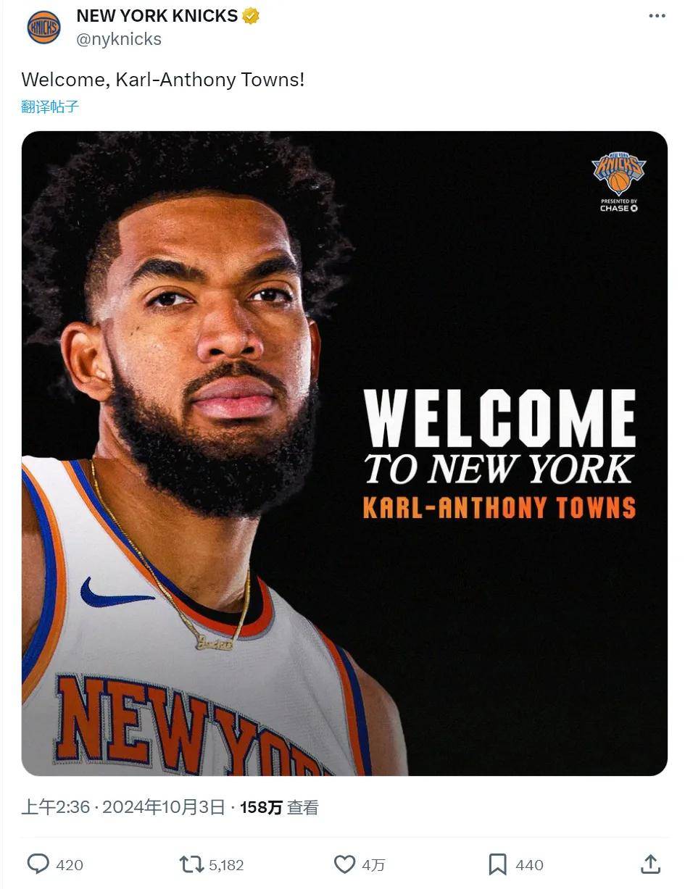This screenshot has width=685, height=889.
Task: Click the 4万 likes count
Action: click(373, 865)
